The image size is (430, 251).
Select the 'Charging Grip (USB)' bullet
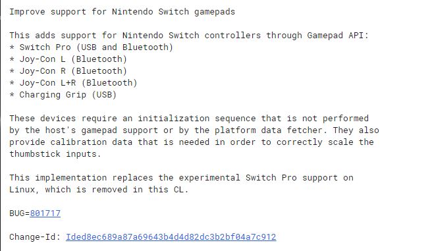coord(63,95)
